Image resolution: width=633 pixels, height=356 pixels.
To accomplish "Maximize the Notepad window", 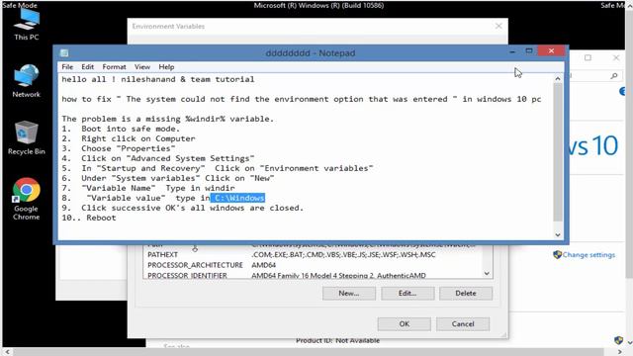I will pos(529,51).
